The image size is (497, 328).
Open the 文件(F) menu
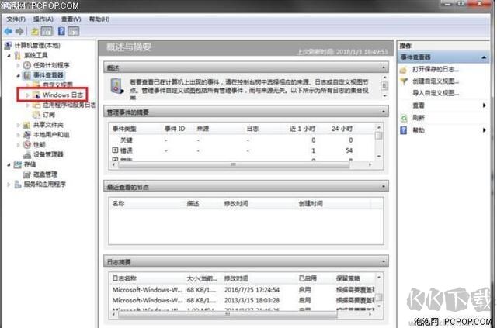pos(16,19)
